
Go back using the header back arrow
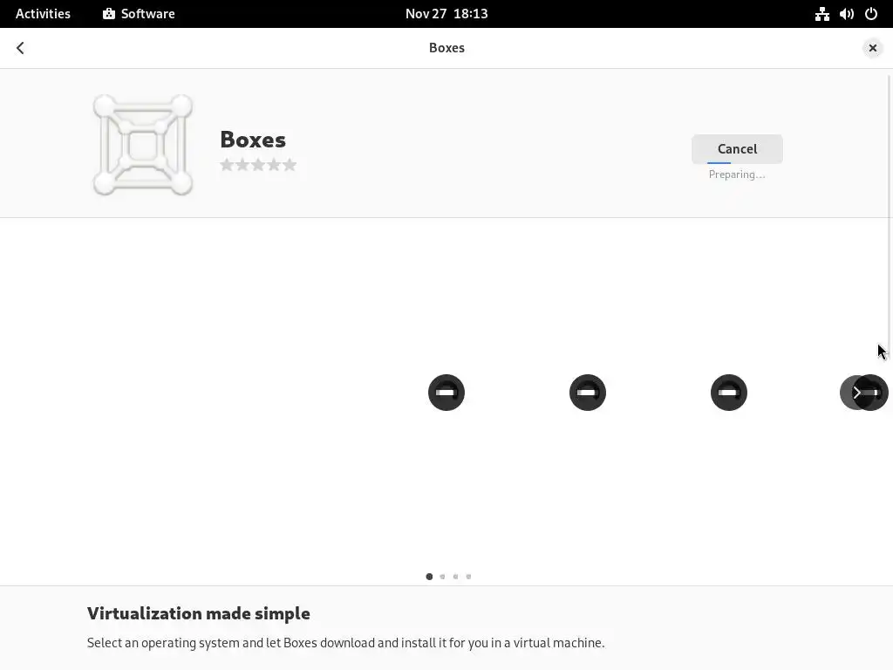(x=21, y=48)
